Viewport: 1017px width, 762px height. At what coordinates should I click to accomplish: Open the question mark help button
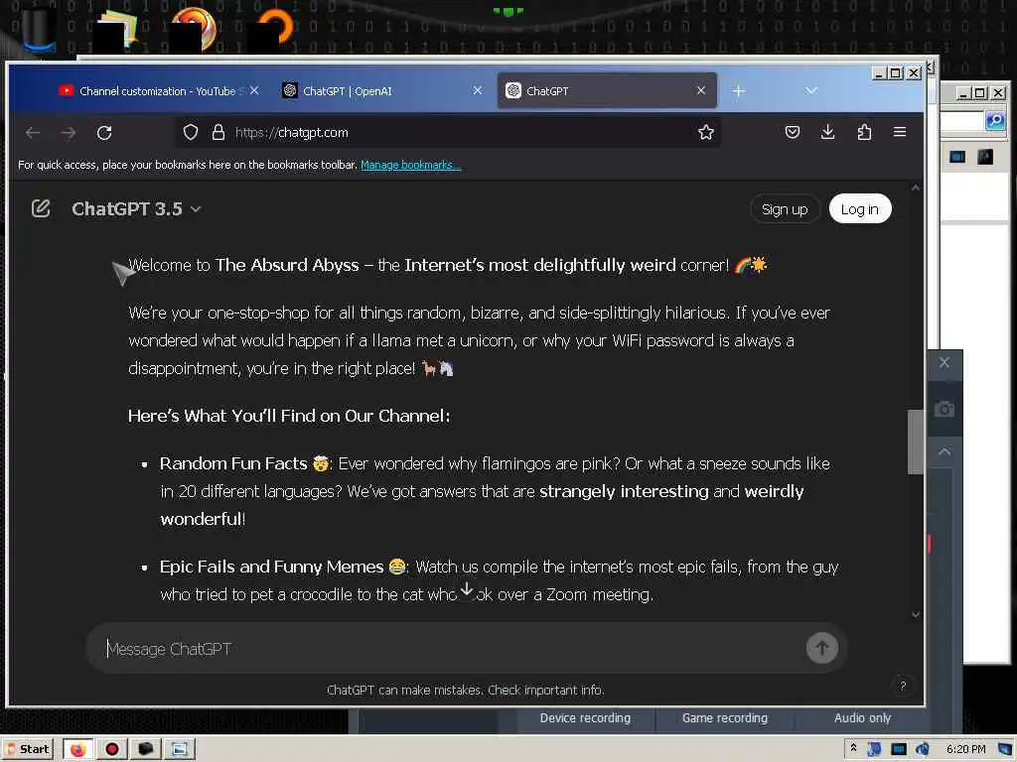(x=902, y=686)
